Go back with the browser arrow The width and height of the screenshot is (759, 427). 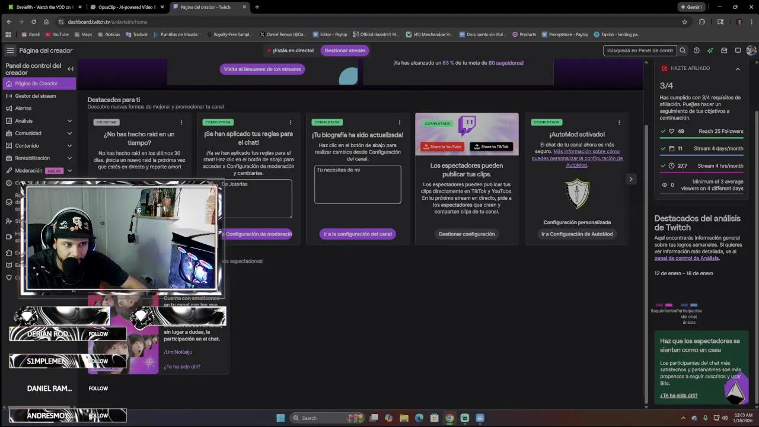(9, 22)
